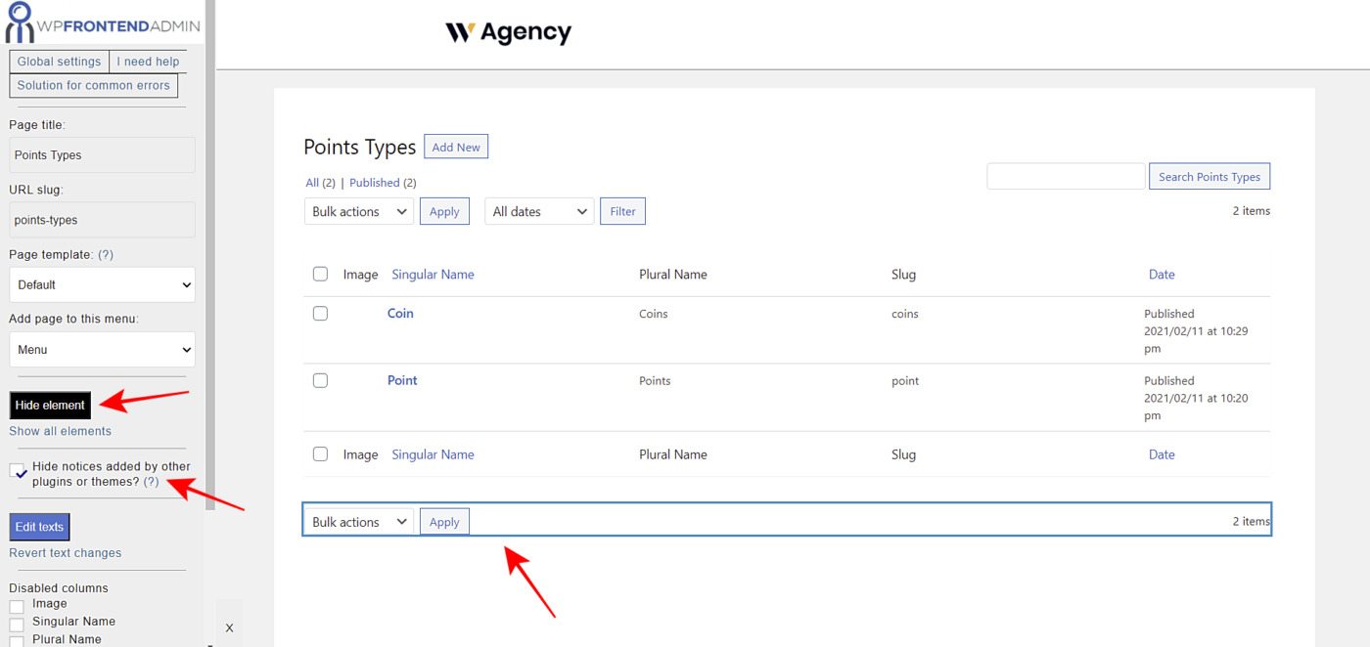Select the Coin row checkbox
This screenshot has height=647, width=1370.
[x=320, y=314]
